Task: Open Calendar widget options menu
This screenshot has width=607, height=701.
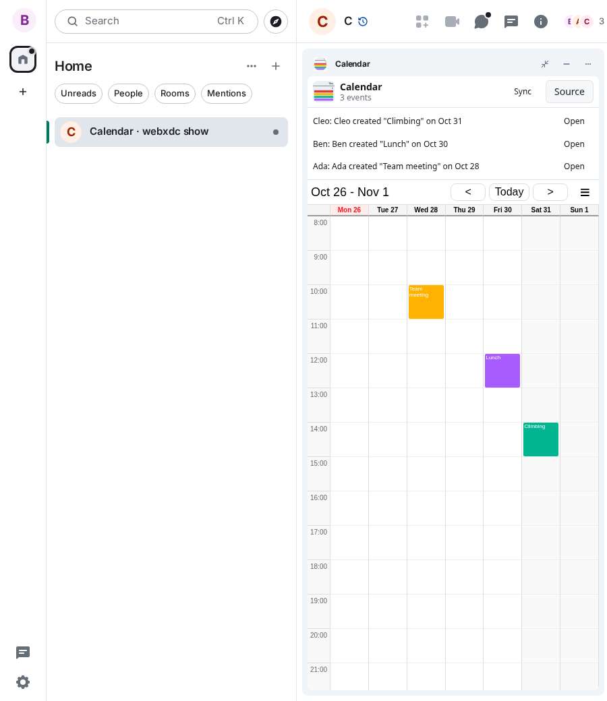Action: (x=587, y=64)
